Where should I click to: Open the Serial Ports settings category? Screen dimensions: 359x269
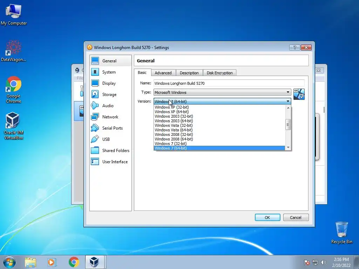click(110, 128)
